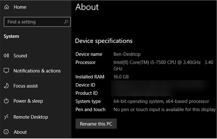Image resolution: width=217 pixels, height=139 pixels.
Task: Click the About info icon
Action: [6, 132]
